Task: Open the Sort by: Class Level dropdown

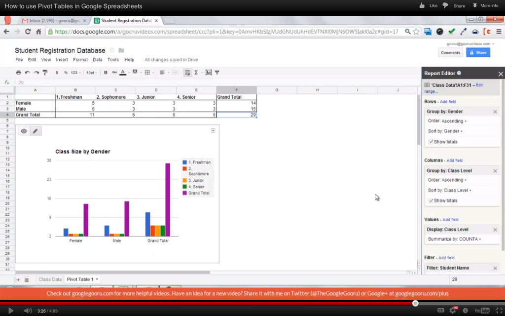Action: (x=450, y=190)
